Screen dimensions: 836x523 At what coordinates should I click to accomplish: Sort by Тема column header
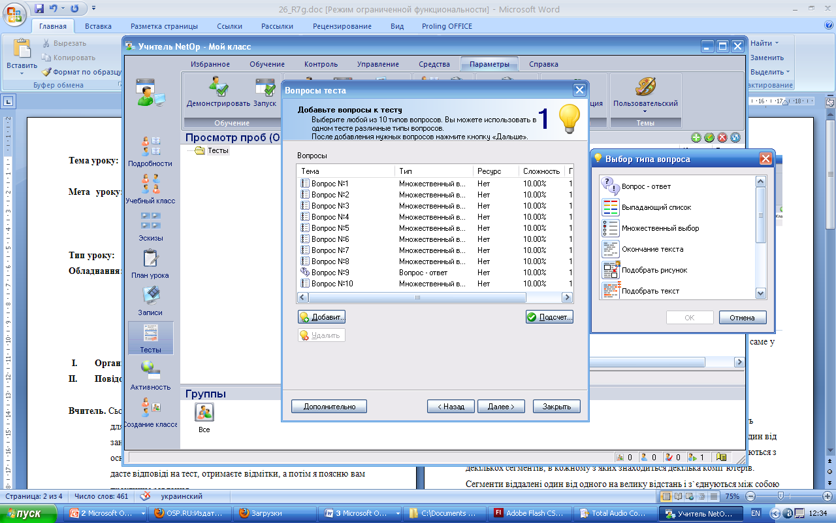(346, 171)
